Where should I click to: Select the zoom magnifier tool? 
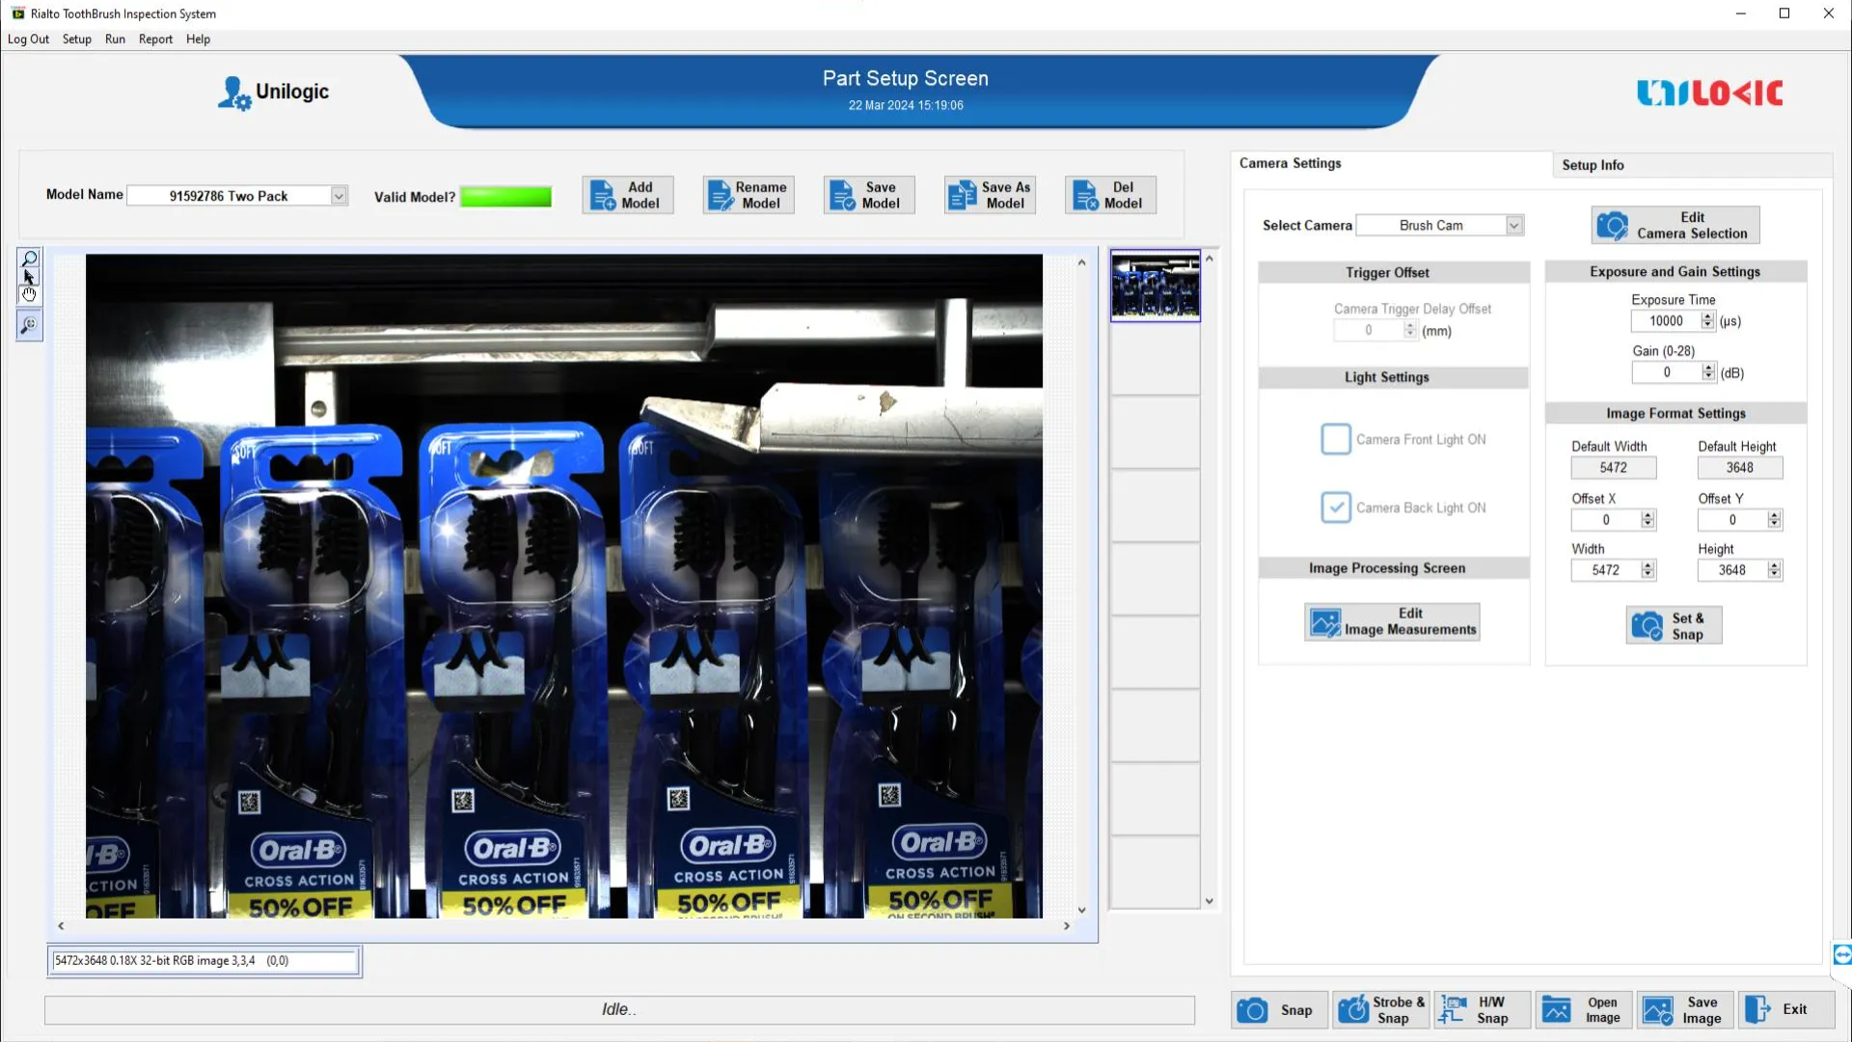point(29,259)
